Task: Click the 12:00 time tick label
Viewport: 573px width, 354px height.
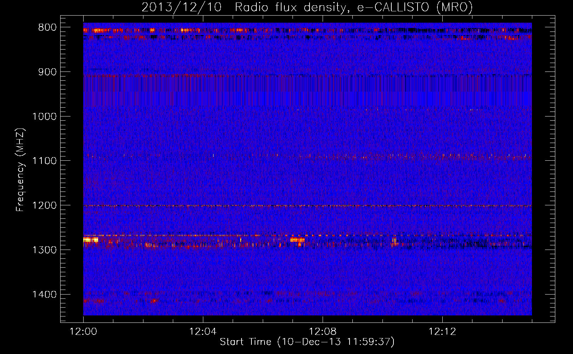Action: (83, 332)
